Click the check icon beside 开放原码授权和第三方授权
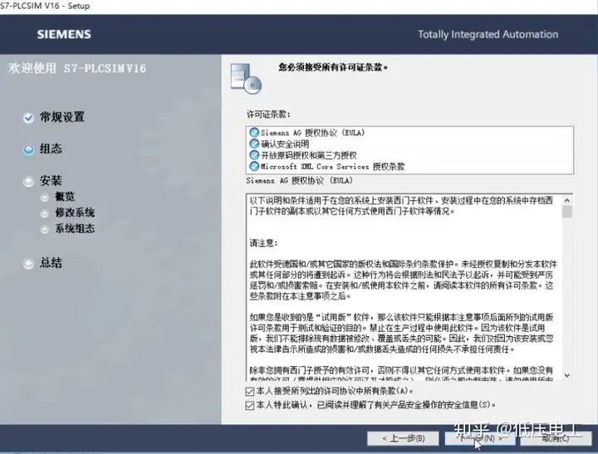Image resolution: width=598 pixels, height=454 pixels. (x=254, y=154)
